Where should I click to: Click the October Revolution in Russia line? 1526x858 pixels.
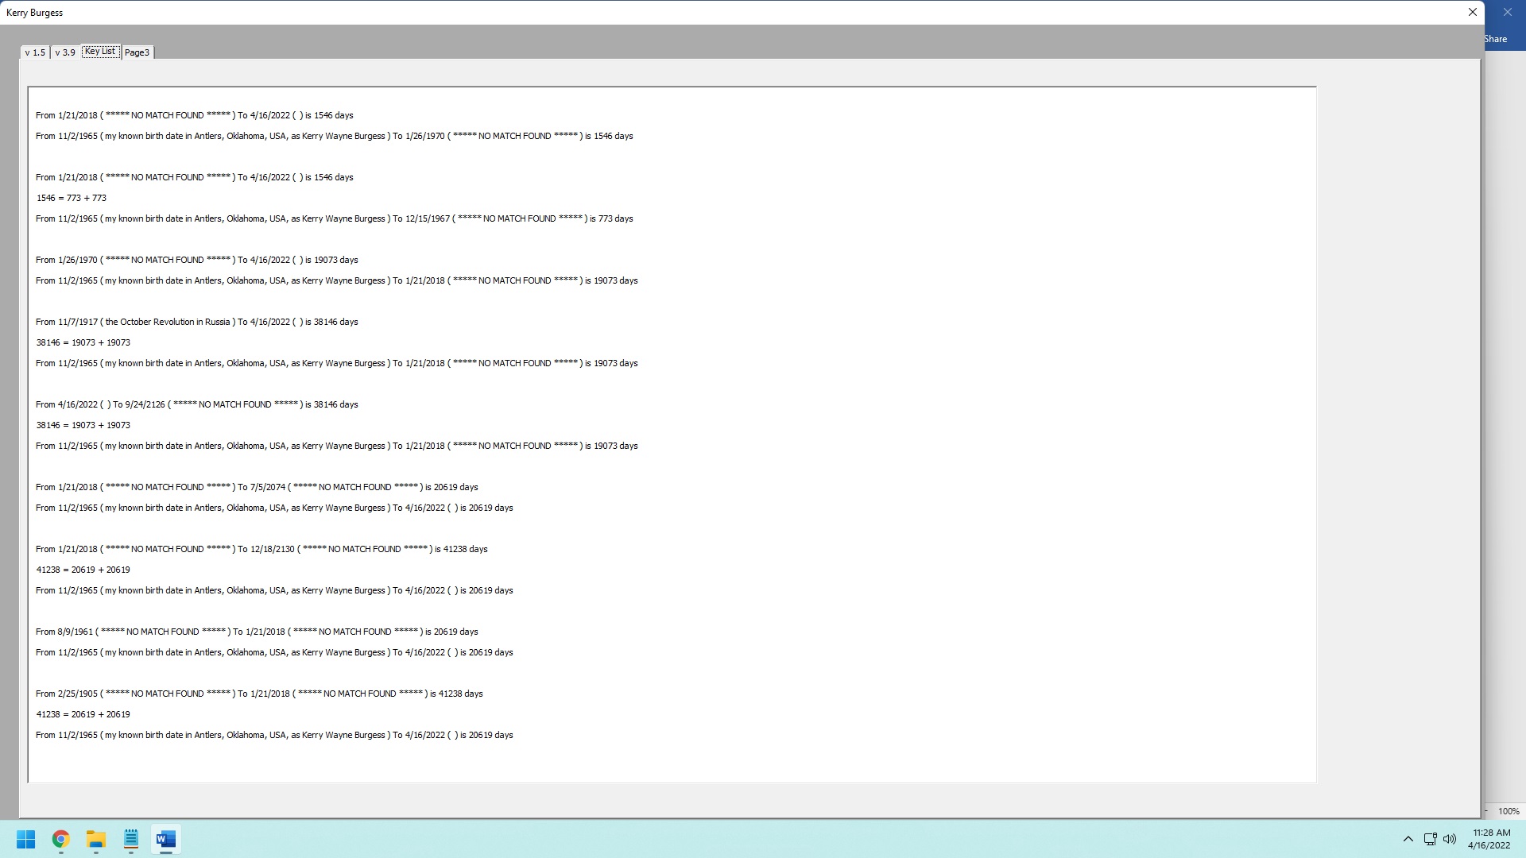196,322
